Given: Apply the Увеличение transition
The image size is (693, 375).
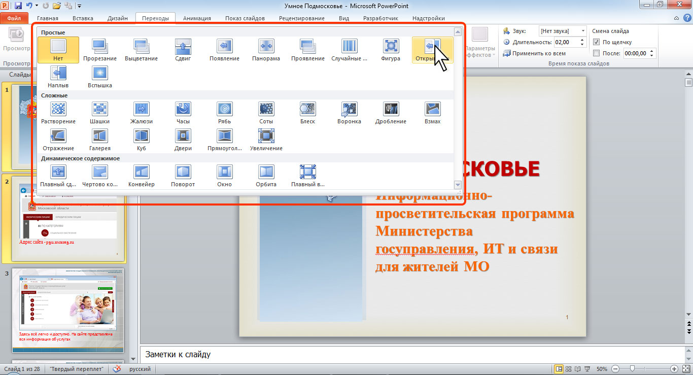Looking at the screenshot, I should tap(266, 140).
